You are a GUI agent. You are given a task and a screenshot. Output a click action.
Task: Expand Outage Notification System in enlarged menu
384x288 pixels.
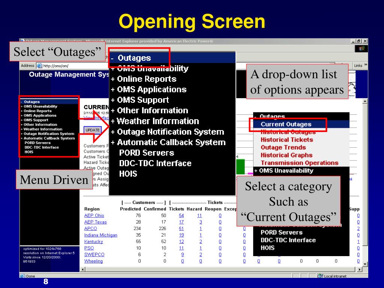pyautogui.click(x=112, y=132)
